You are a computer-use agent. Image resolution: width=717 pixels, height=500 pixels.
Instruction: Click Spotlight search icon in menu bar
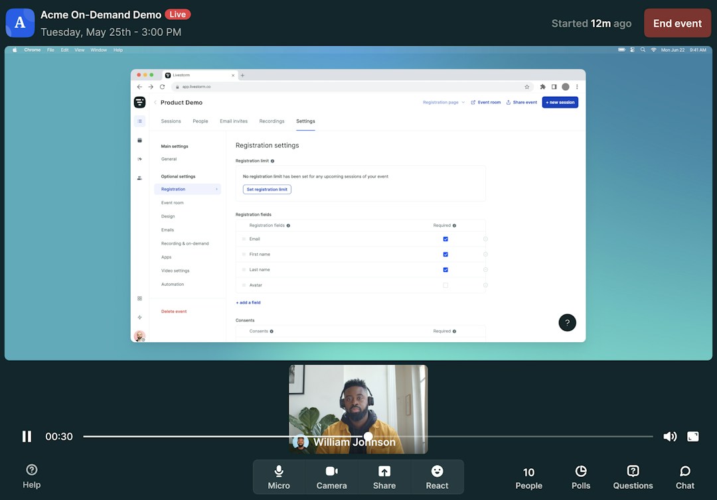(643, 50)
